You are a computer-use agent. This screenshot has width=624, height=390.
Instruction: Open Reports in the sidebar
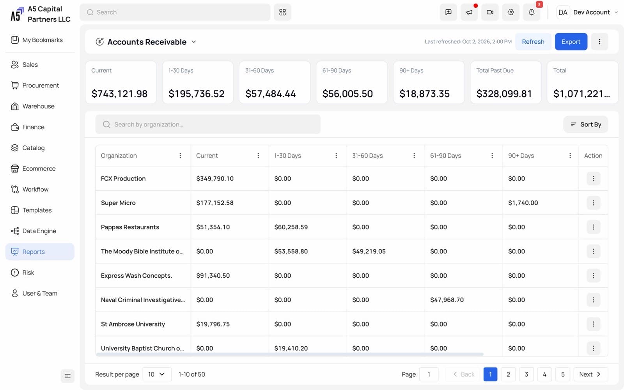tap(40, 252)
